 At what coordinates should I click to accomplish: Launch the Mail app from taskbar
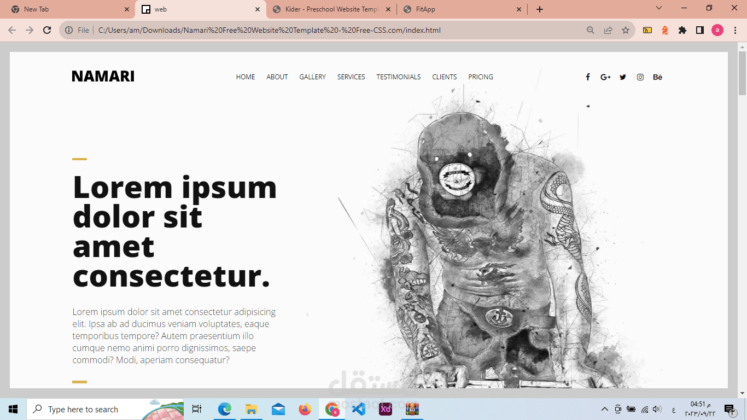coord(278,409)
